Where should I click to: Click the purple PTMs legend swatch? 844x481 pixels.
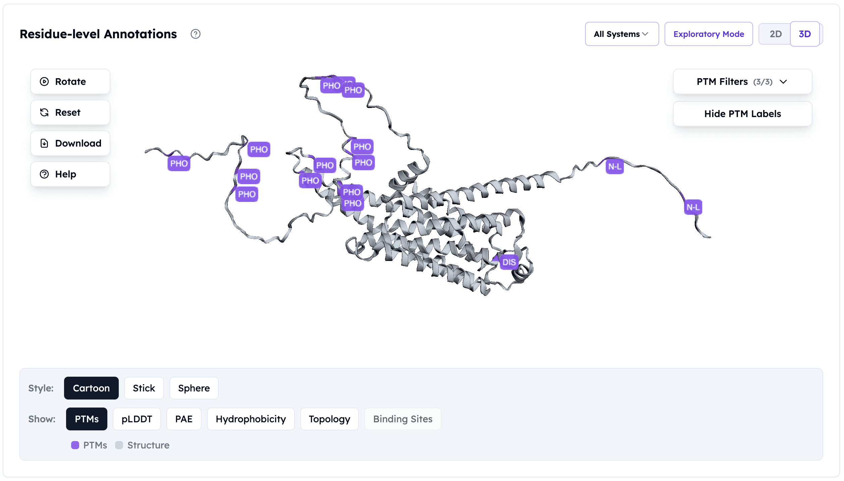pyautogui.click(x=75, y=445)
